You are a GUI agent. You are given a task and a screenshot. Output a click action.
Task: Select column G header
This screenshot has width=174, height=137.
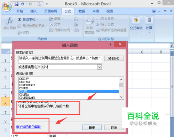(x=142, y=52)
